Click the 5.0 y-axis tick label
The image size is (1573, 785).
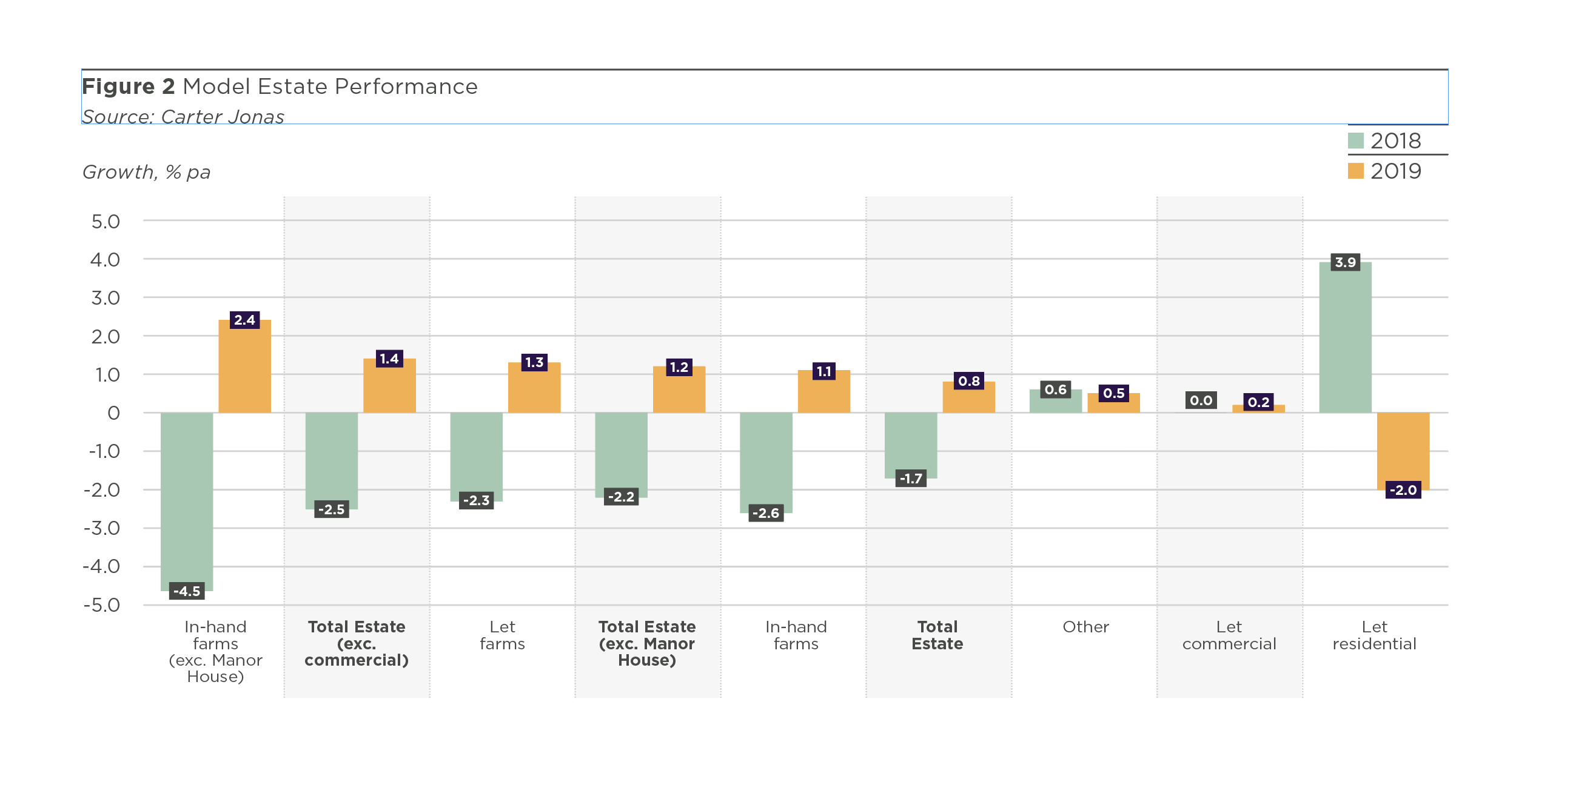point(106,222)
